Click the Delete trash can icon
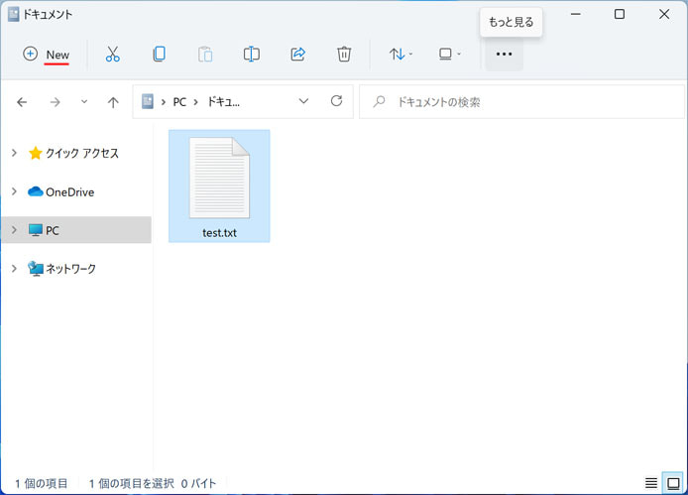This screenshot has height=495, width=688. tap(344, 55)
